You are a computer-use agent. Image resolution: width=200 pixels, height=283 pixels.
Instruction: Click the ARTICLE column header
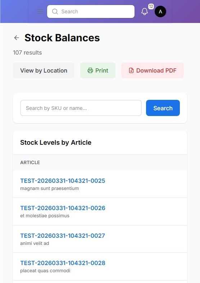(x=30, y=162)
